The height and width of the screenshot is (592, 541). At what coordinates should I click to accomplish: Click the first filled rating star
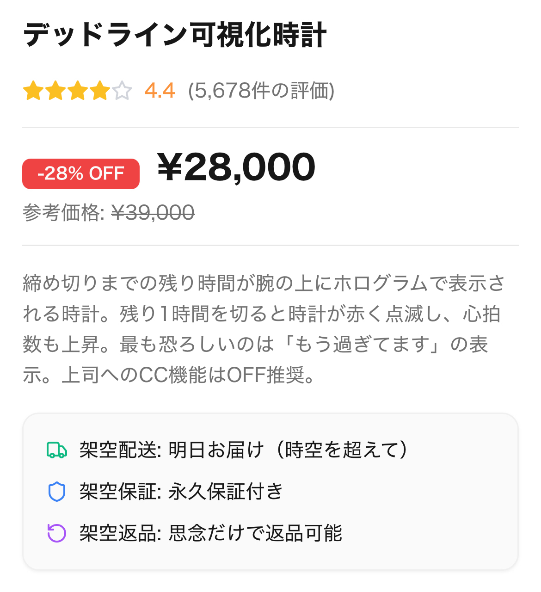coord(33,91)
